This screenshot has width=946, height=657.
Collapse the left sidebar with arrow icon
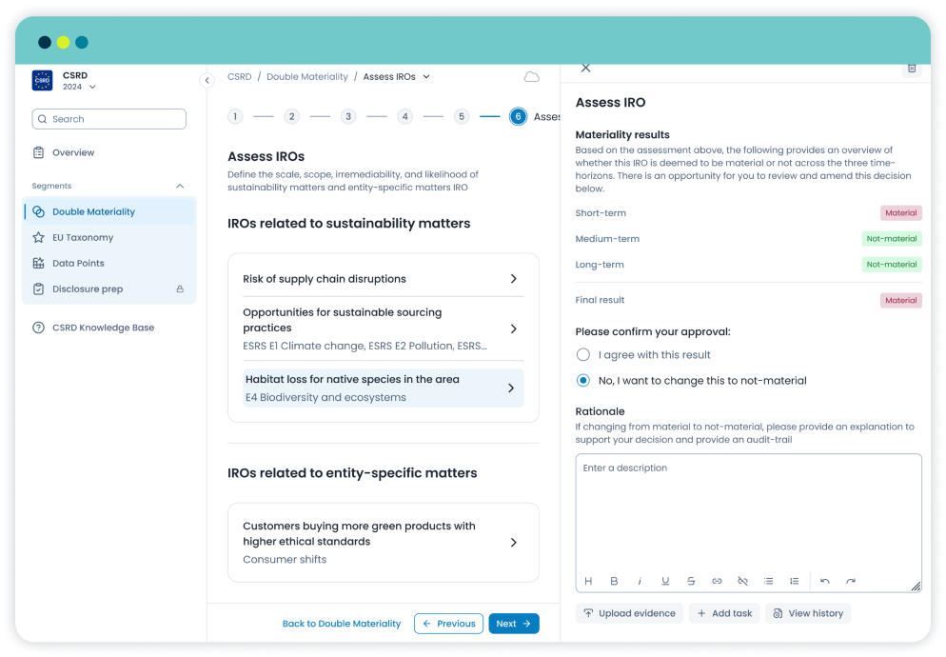point(207,80)
